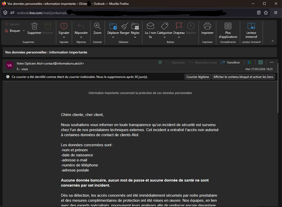Image resolution: width=282 pixels, height=207 pixels.
Task: Mark message Lu / non lu
Action: click(150, 30)
